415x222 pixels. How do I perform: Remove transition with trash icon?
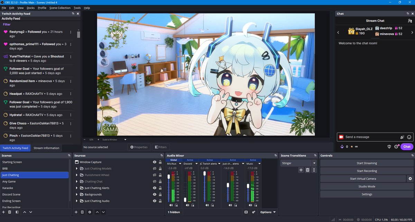307,170
